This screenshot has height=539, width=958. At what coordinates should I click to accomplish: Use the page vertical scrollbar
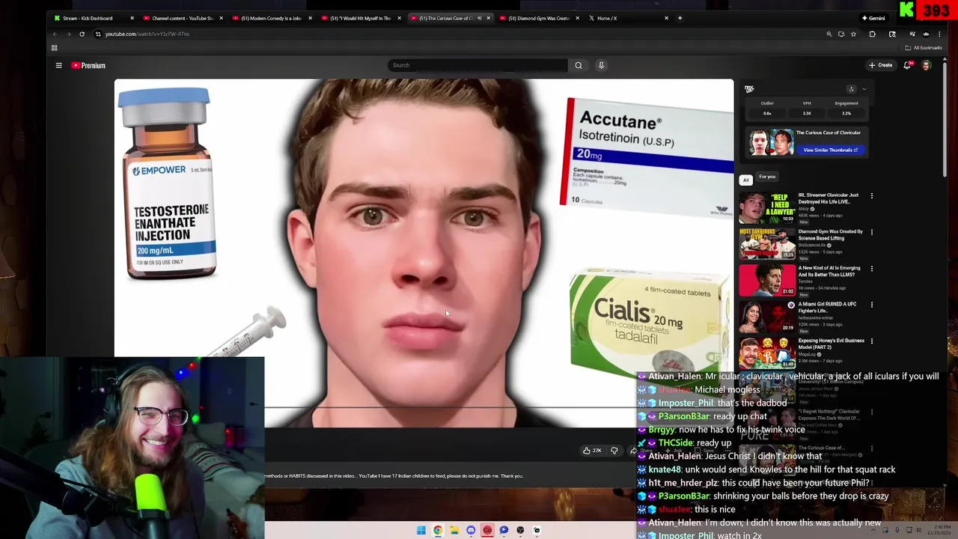[945, 120]
